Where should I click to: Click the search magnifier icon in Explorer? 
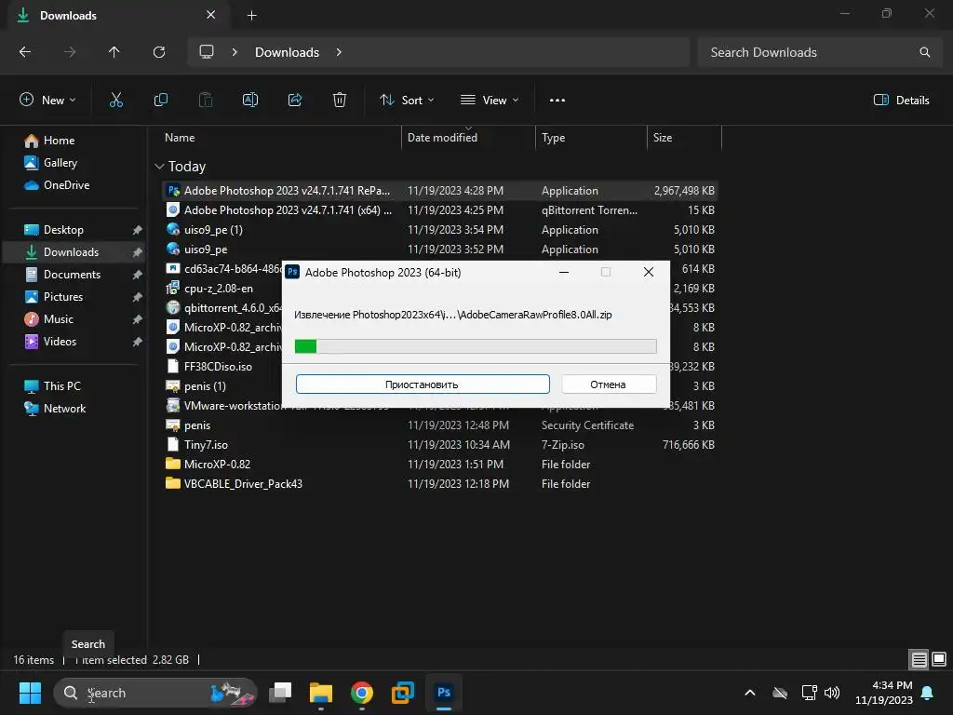click(924, 52)
